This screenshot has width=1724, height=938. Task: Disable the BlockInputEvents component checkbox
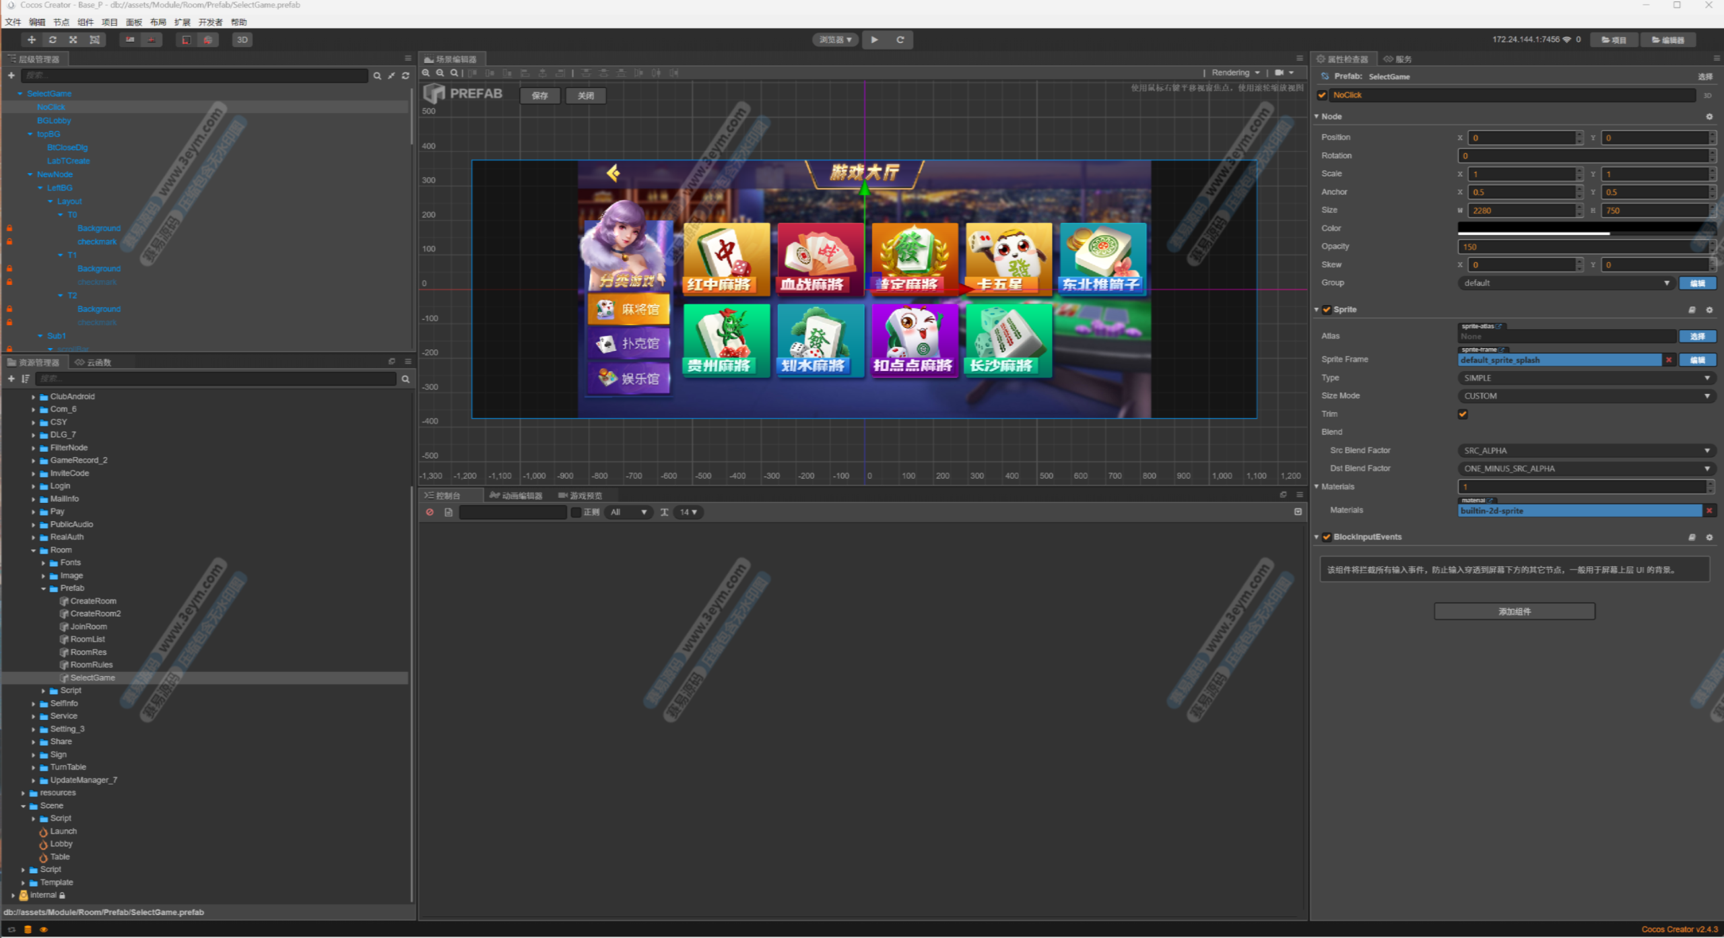(x=1327, y=537)
